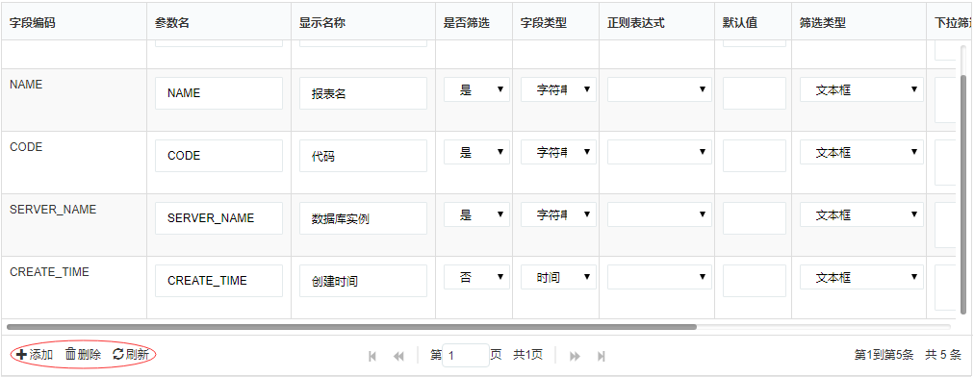Click the 字段类型 column header

coord(556,22)
